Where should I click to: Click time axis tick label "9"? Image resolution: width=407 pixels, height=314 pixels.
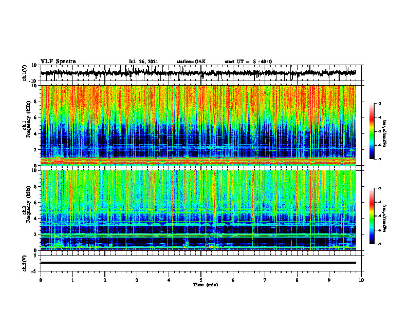coord(329,280)
